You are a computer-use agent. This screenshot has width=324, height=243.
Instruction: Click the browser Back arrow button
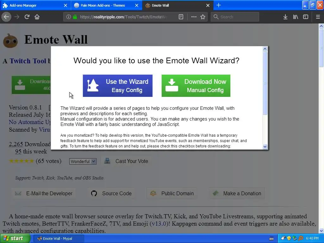pos(6,17)
